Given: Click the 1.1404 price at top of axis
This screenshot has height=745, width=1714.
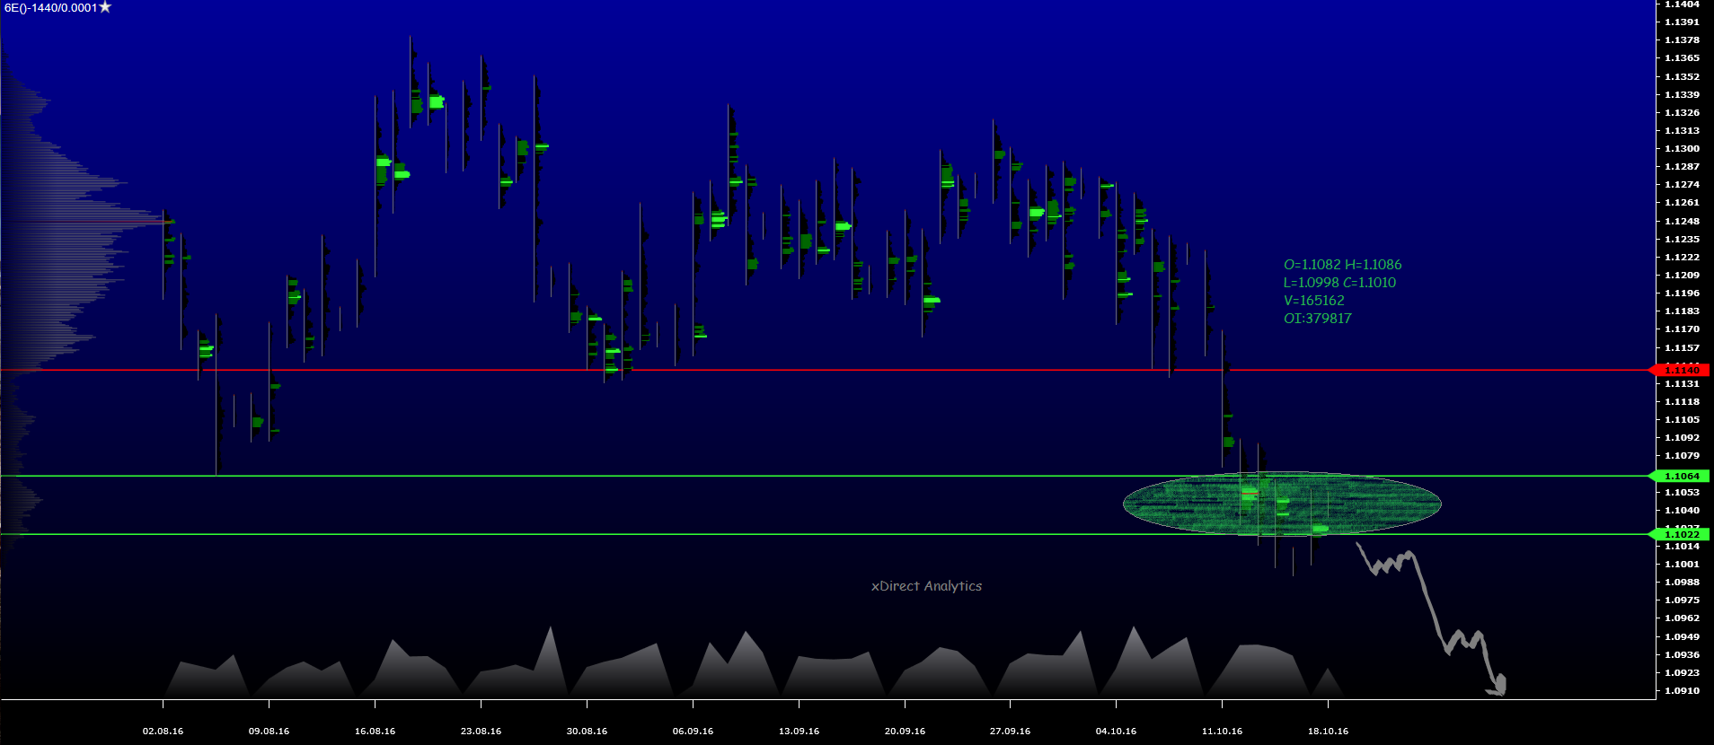Looking at the screenshot, I should [1682, 4].
